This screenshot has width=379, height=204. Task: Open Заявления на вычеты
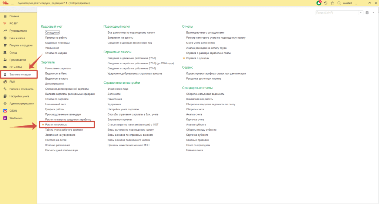click(x=120, y=38)
